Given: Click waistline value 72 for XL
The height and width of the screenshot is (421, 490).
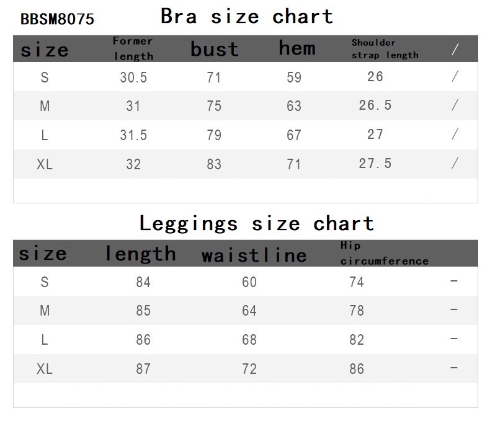Looking at the screenshot, I should [x=249, y=369].
